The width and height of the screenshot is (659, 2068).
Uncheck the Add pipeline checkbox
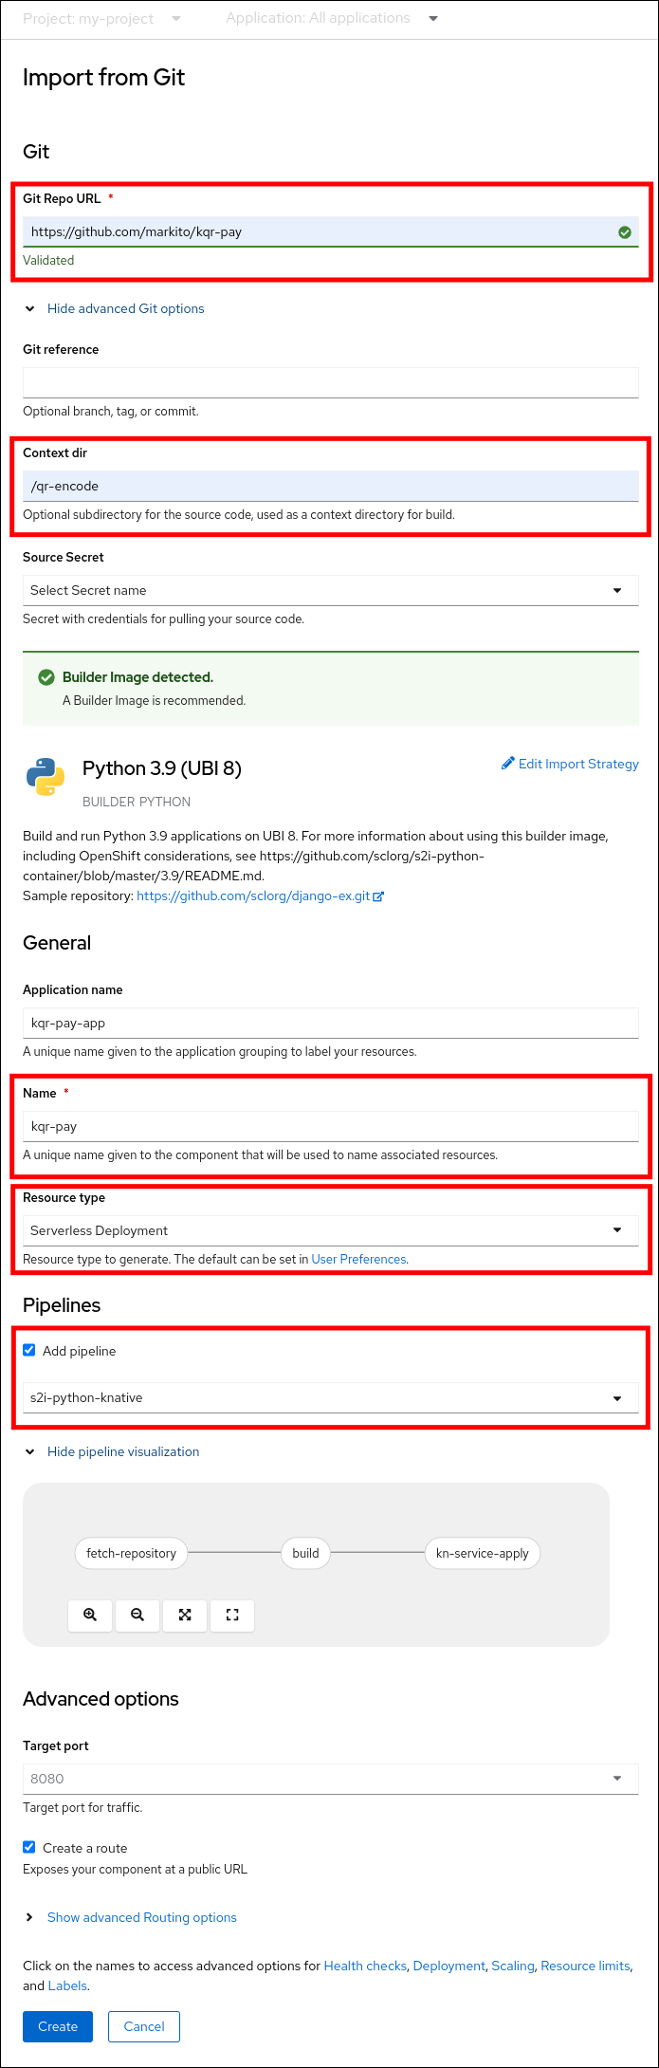coord(29,1350)
